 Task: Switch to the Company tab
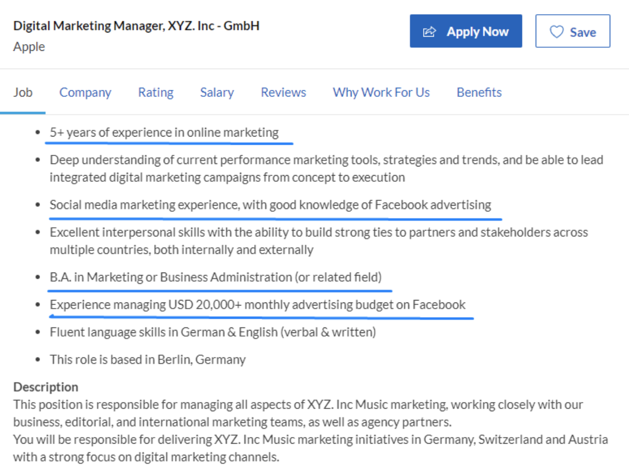[x=85, y=92]
